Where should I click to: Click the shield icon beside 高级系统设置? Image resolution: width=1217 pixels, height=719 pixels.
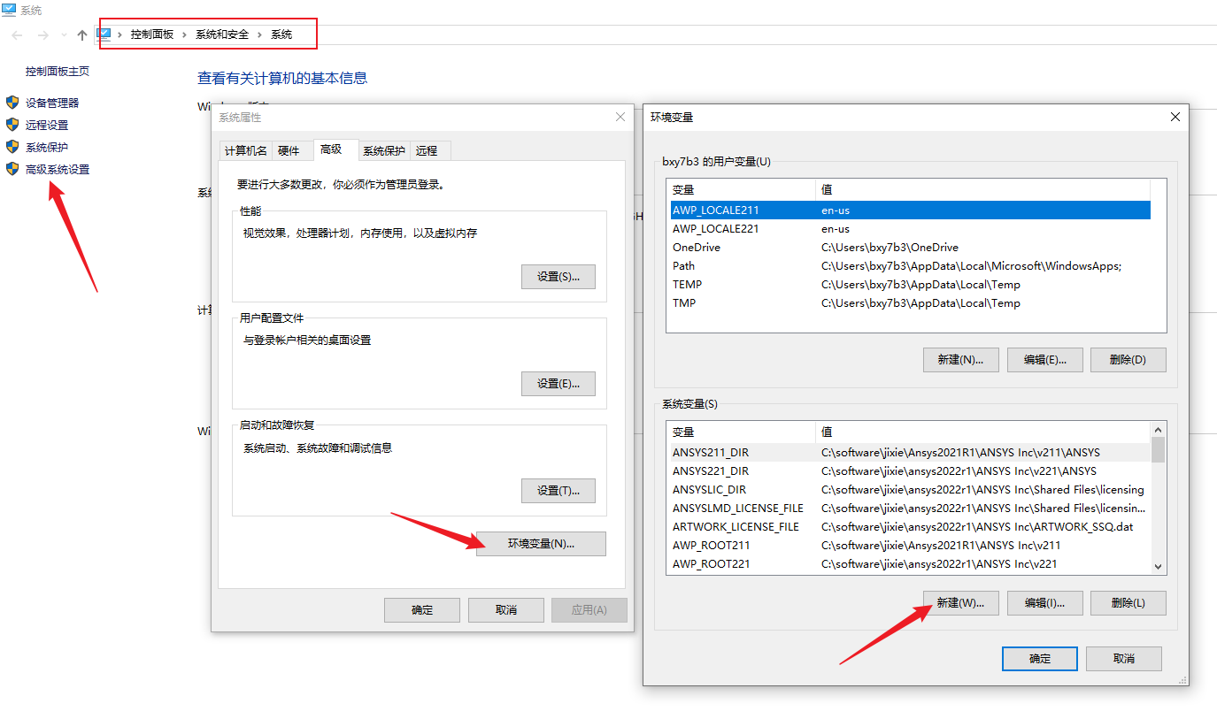coord(12,169)
